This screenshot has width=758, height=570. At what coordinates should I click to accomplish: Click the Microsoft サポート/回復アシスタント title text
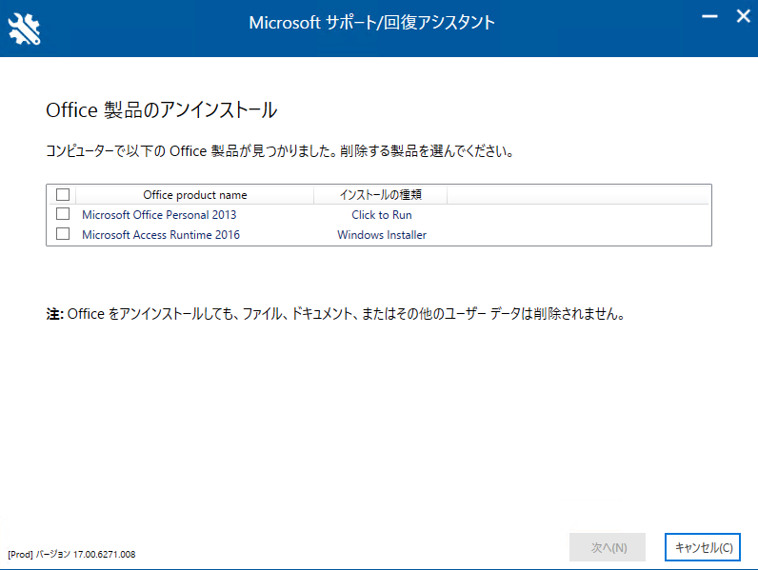point(372,23)
